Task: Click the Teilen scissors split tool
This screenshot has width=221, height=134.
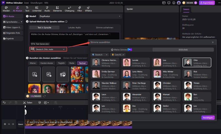Action: pos(28,103)
